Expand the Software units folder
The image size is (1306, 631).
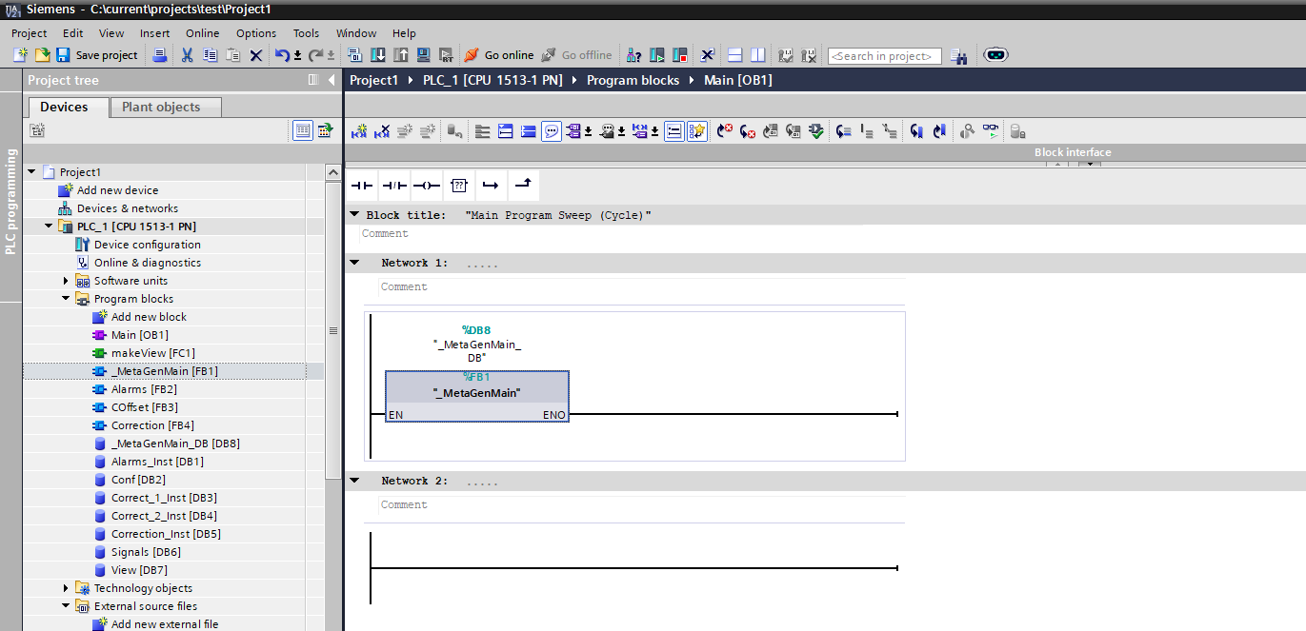[x=67, y=281]
